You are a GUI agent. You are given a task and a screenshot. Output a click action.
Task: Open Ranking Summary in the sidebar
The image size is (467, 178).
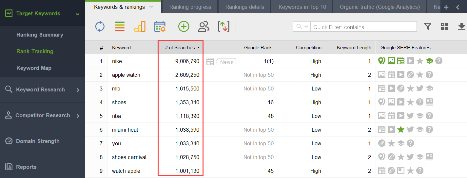40,35
